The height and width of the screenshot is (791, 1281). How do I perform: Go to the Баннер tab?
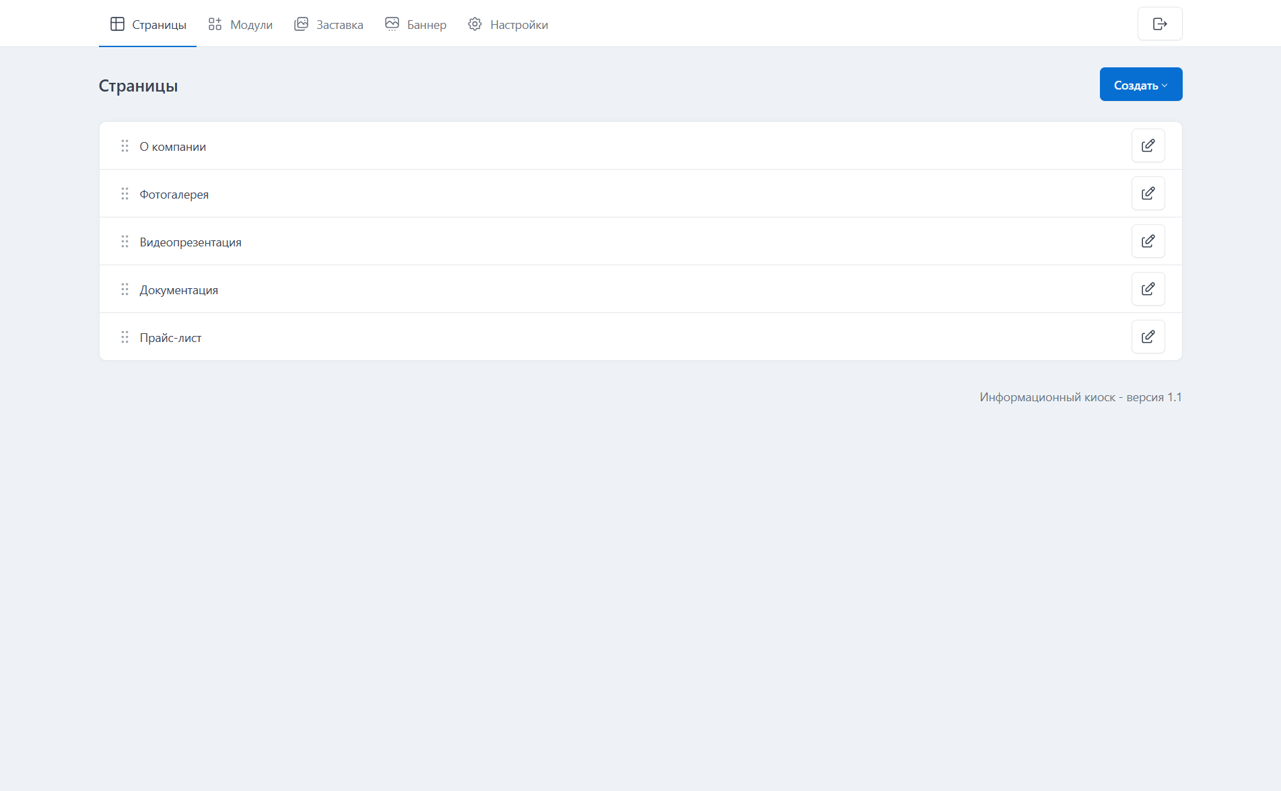tap(415, 25)
